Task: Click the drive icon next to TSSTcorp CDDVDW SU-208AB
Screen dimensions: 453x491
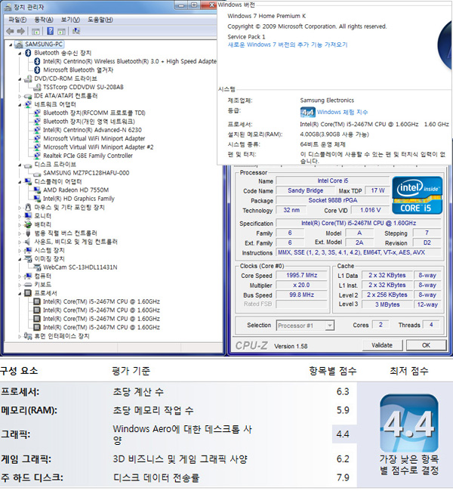Action: (x=37, y=87)
